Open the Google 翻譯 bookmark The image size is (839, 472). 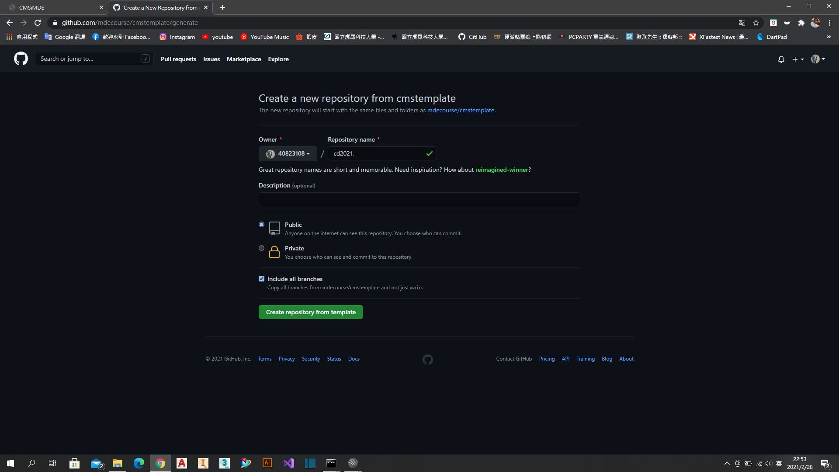coord(65,37)
